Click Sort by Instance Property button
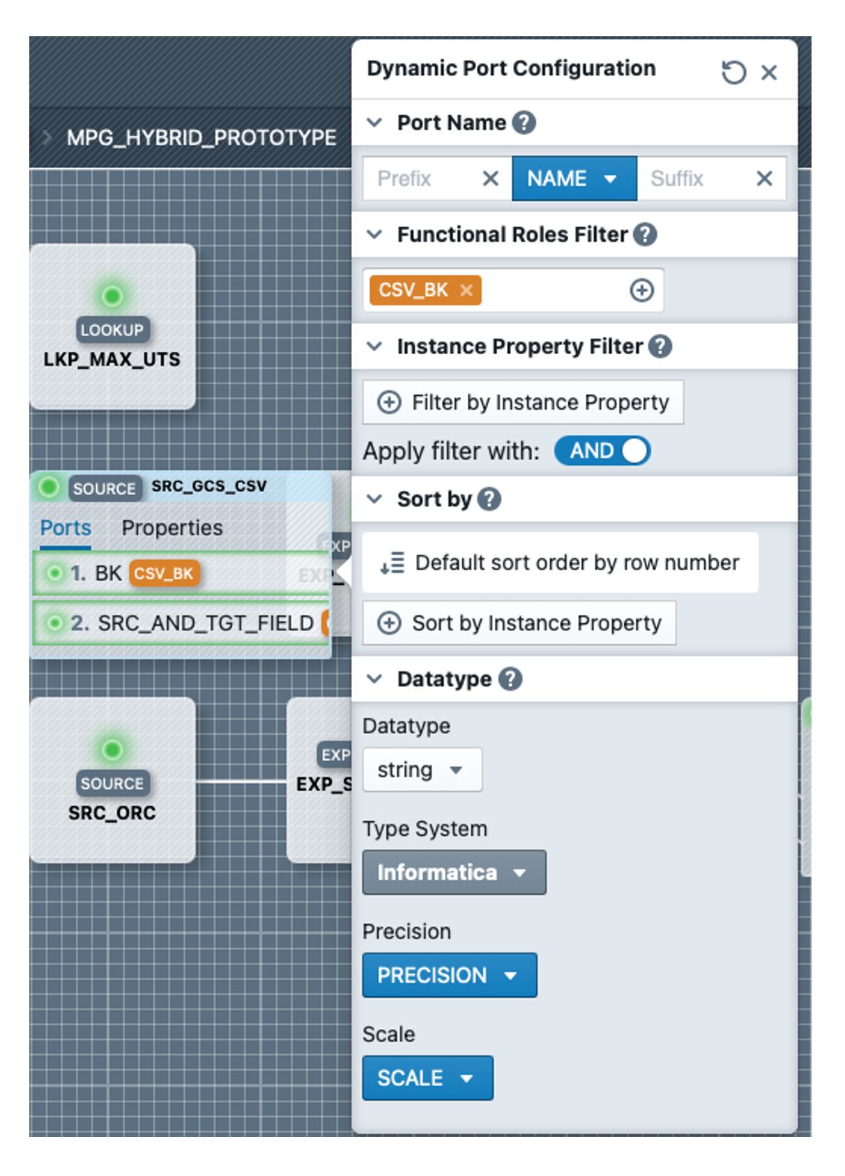Screen dimensions: 845x1176 coord(519,623)
